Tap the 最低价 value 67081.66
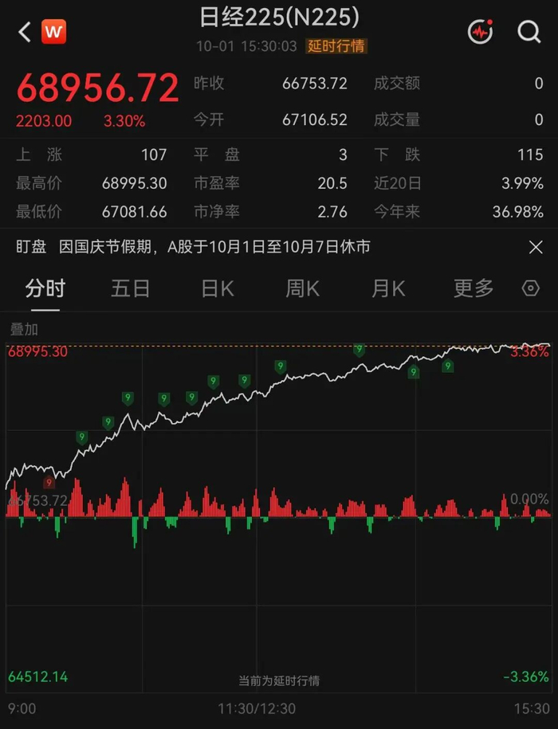Viewport: 558px width, 729px height. pyautogui.click(x=135, y=212)
